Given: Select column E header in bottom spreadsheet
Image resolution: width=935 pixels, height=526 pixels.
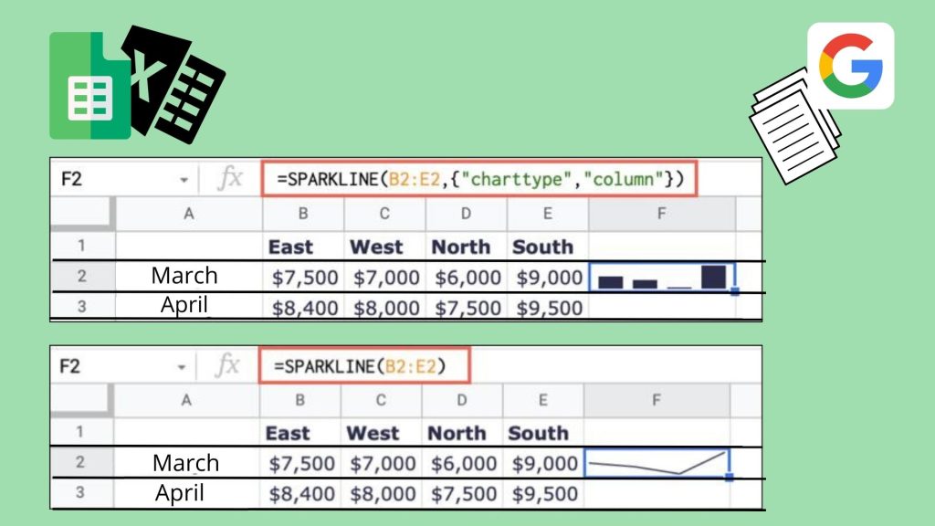Looking at the screenshot, I should pyautogui.click(x=543, y=400).
